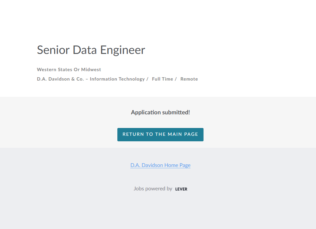Click the Western States Or Midwest location text

pyautogui.click(x=69, y=70)
